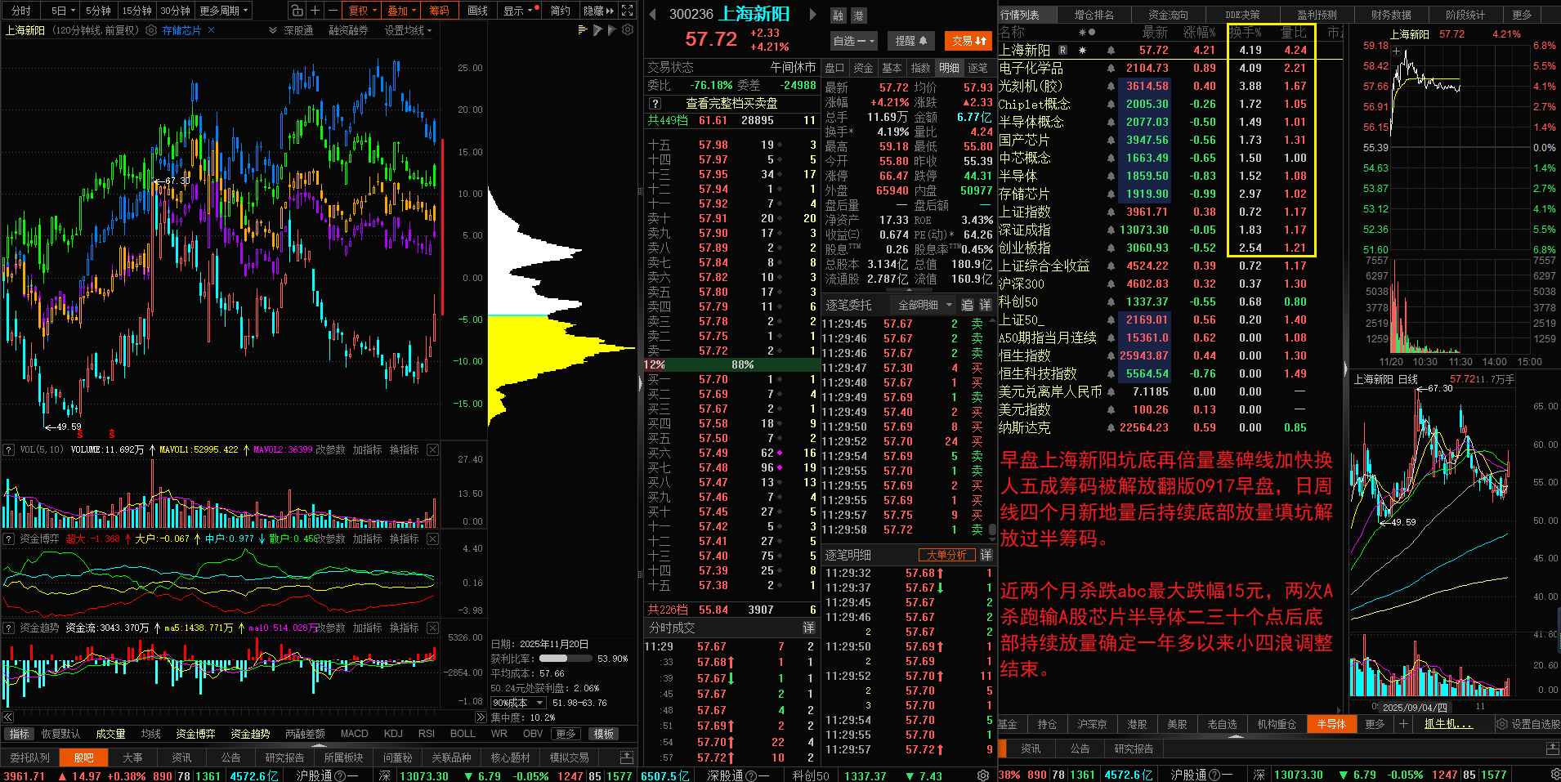The width and height of the screenshot is (1561, 782).
Task: Close the VOL indicator panel
Action: coord(432,450)
